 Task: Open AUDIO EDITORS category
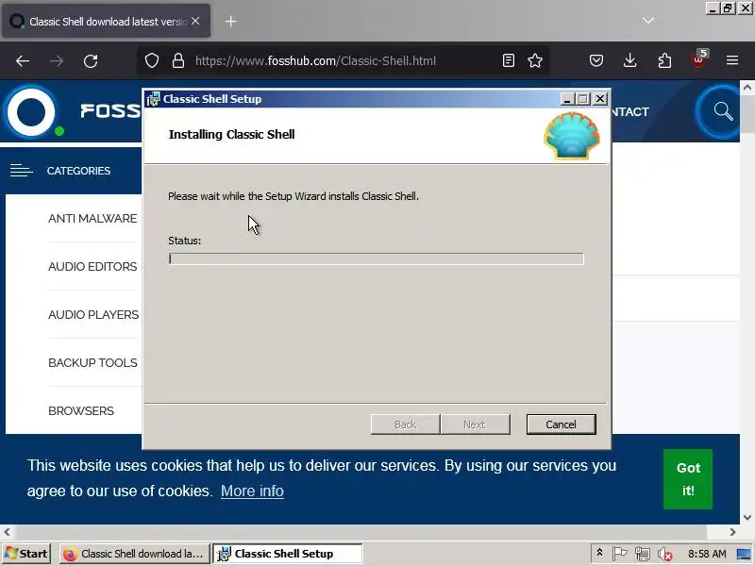pyautogui.click(x=92, y=267)
